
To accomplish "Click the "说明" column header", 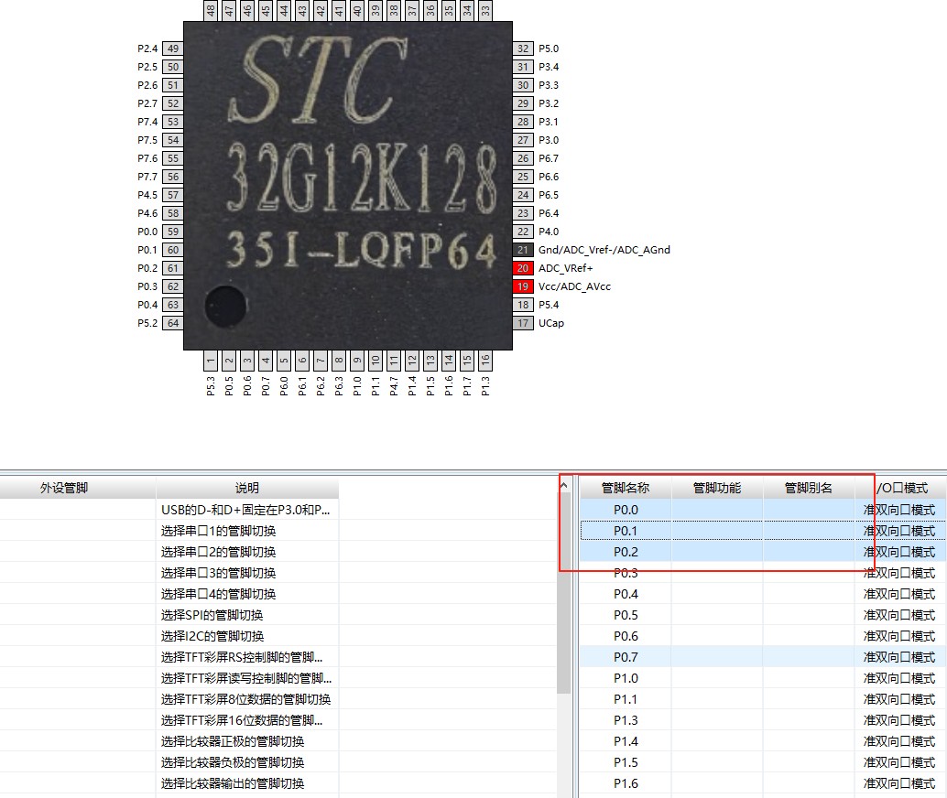I will pyautogui.click(x=247, y=488).
